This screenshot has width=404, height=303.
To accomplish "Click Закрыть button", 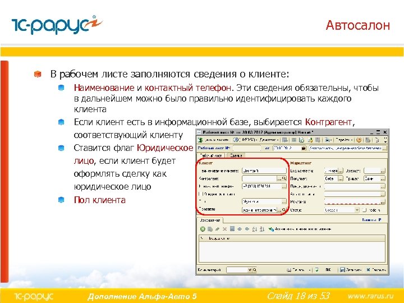I will pos(376,270).
